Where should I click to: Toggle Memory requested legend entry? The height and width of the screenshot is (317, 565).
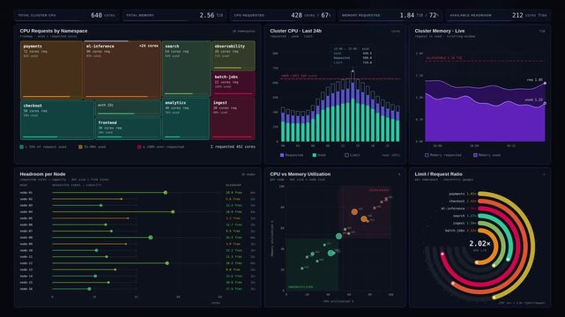point(443,155)
